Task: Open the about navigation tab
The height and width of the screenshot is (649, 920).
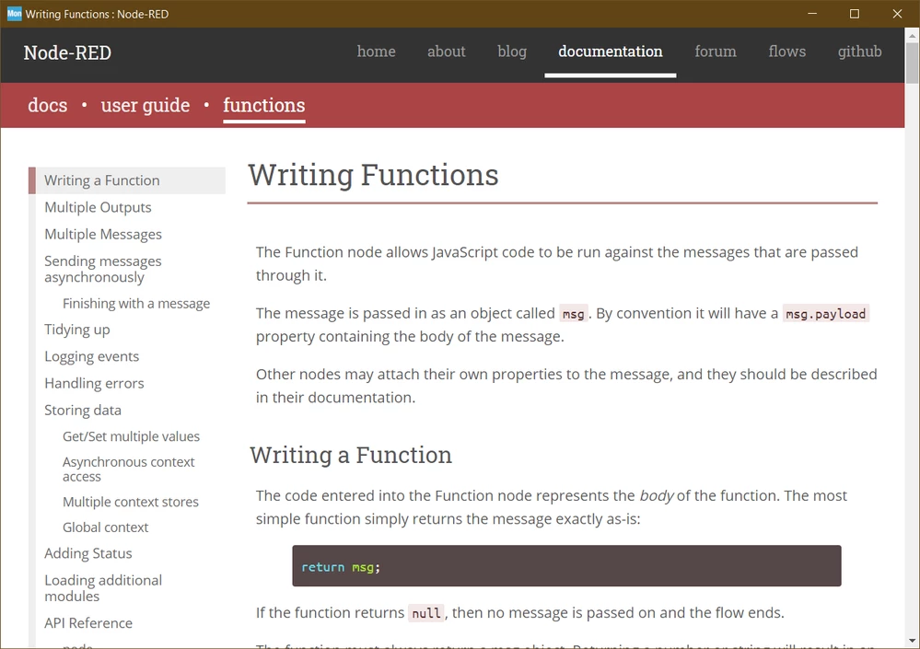Action: [x=446, y=52]
